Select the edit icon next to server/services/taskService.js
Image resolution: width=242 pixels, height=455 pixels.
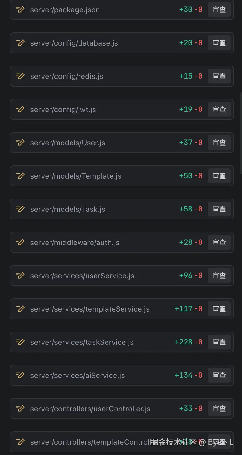tap(20, 342)
